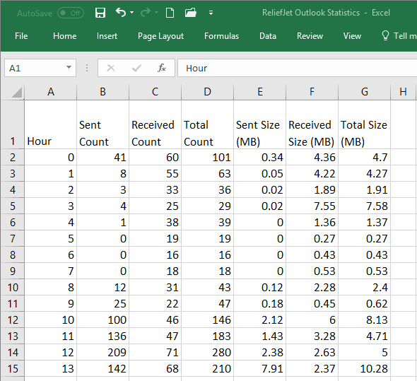Image resolution: width=417 pixels, height=381 pixels.
Task: Click the Select All corner triangle
Action: pyautogui.click(x=16, y=93)
